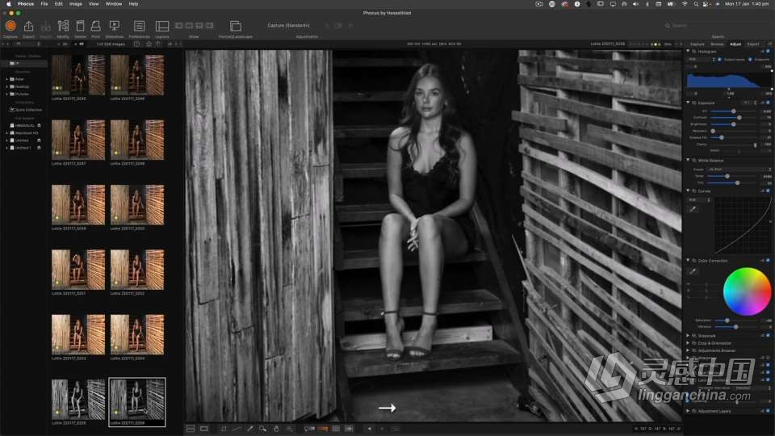Viewport: 775px width, 436px height.
Task: Start the Slideshow from toolbar
Action: [114, 27]
